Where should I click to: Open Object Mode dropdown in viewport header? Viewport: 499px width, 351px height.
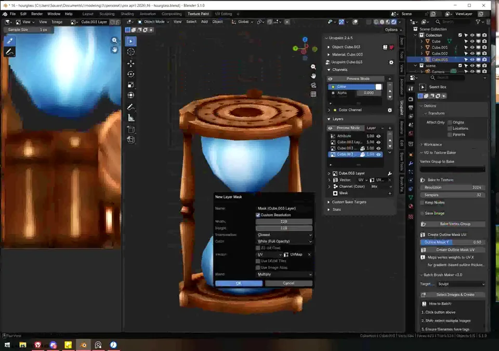(x=154, y=22)
